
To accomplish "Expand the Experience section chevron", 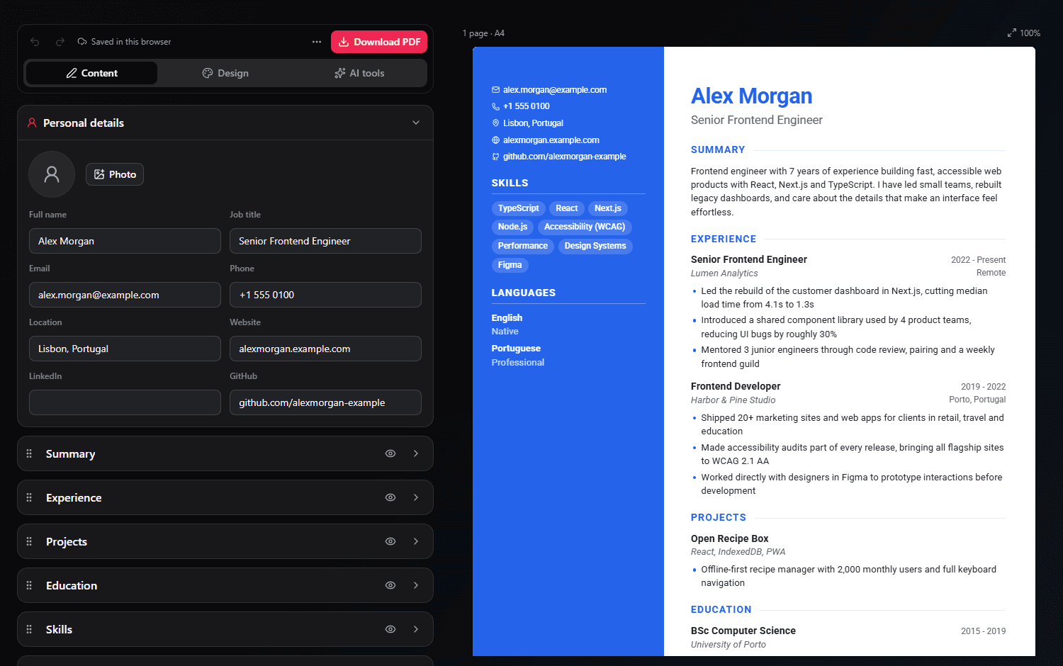I will (416, 497).
